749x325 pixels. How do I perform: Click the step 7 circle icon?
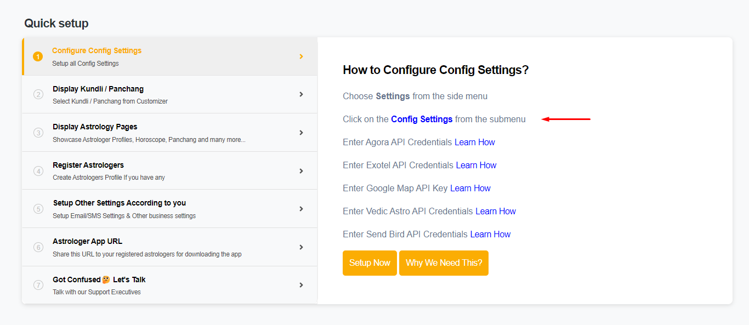(x=38, y=285)
